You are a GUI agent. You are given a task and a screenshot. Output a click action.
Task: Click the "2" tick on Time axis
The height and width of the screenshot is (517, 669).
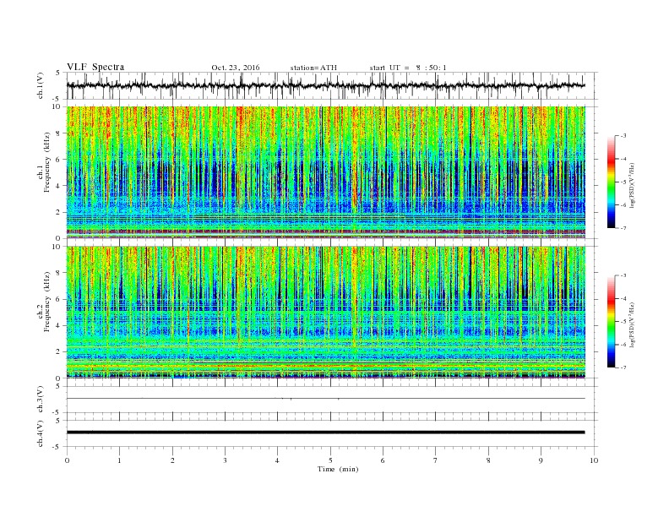click(x=172, y=460)
